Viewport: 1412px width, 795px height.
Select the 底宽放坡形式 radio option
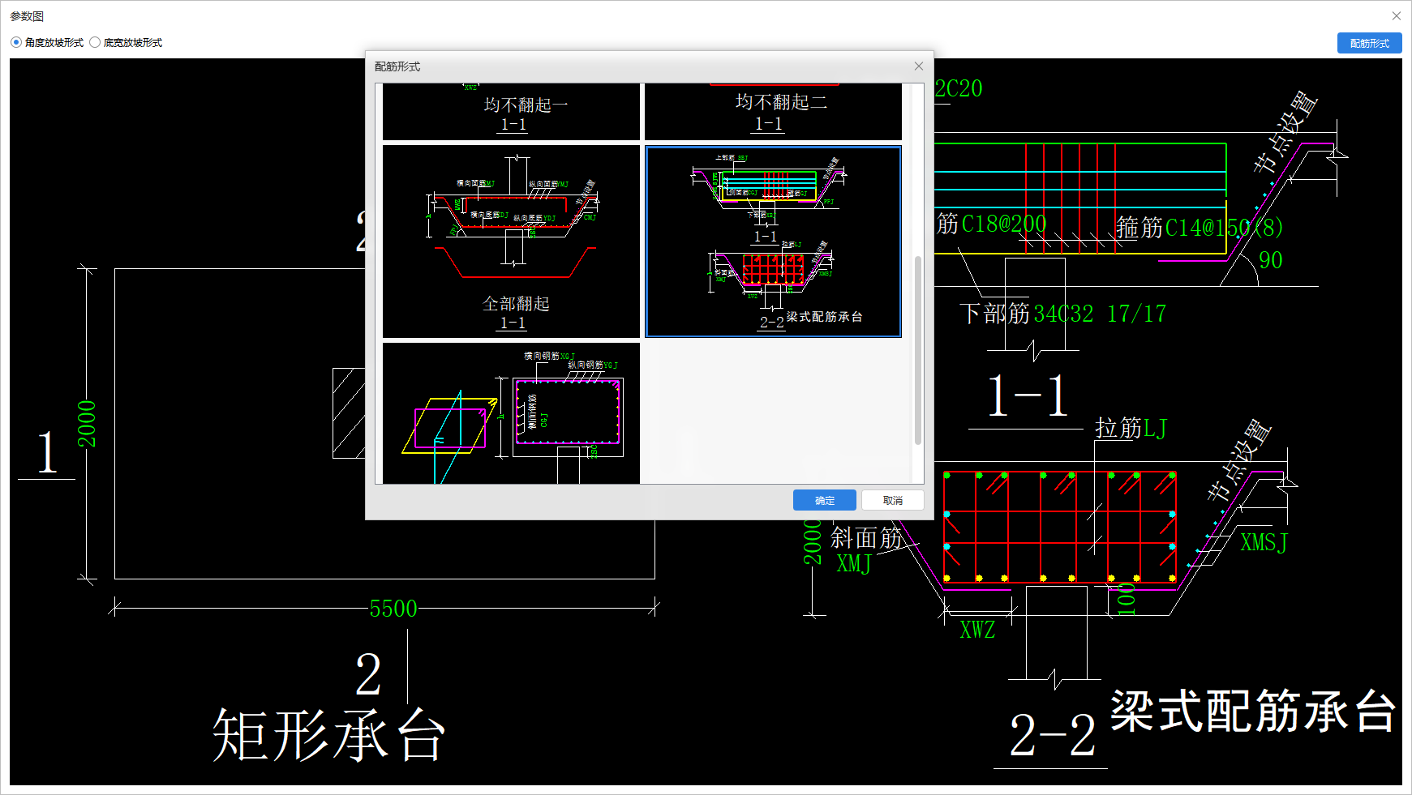tap(126, 43)
